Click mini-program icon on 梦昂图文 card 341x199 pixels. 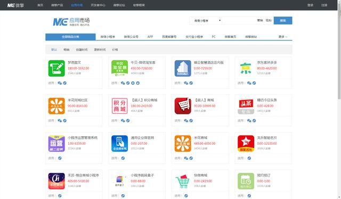pos(65,83)
